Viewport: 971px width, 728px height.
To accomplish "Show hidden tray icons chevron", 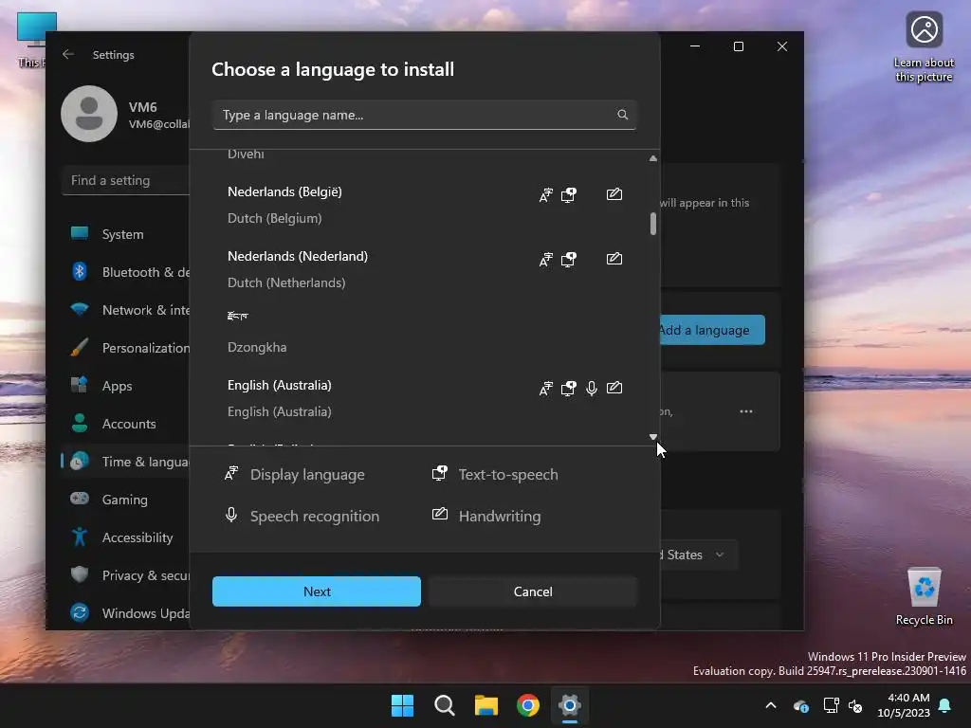I will 771,705.
